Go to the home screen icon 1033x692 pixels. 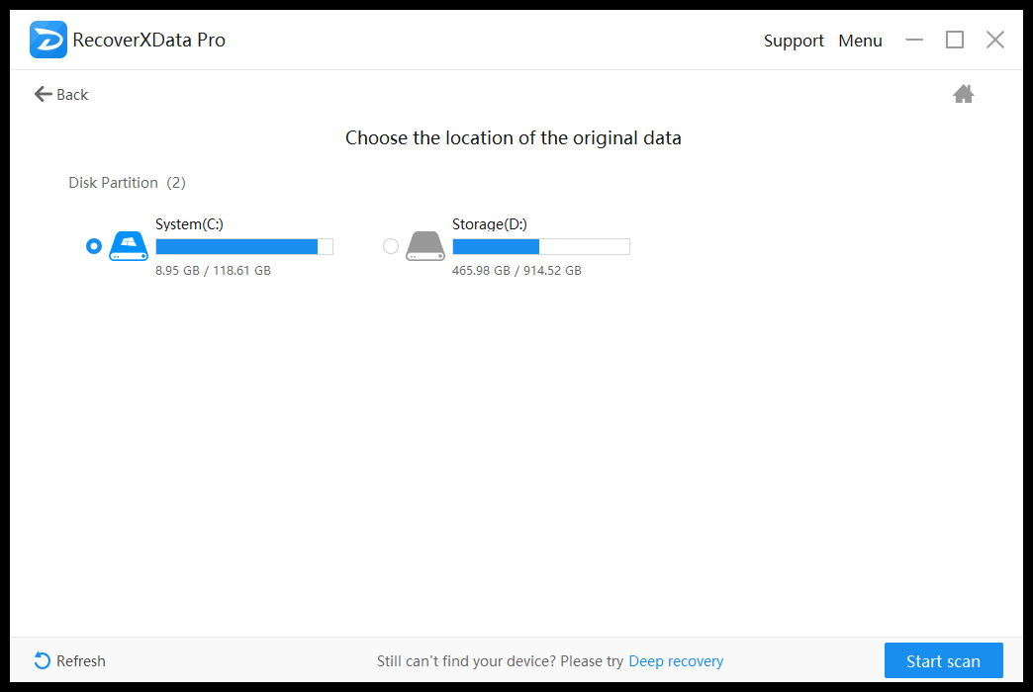point(963,94)
